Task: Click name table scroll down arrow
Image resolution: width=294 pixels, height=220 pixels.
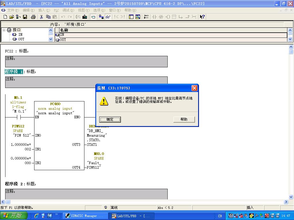Action: coord(290,39)
